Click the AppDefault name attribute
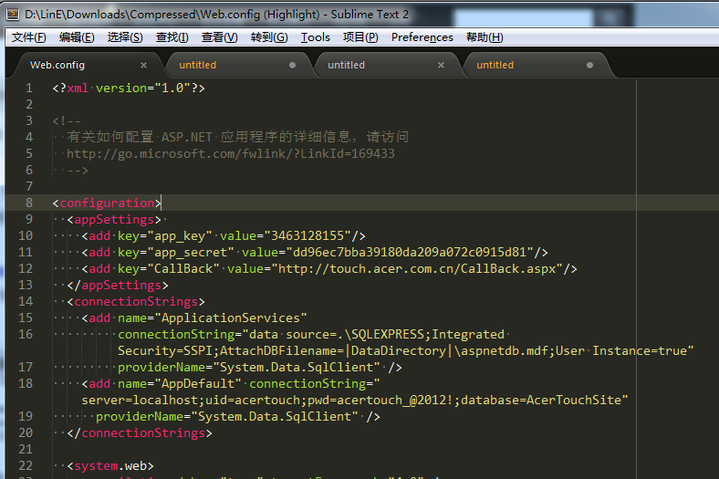 [x=179, y=384]
